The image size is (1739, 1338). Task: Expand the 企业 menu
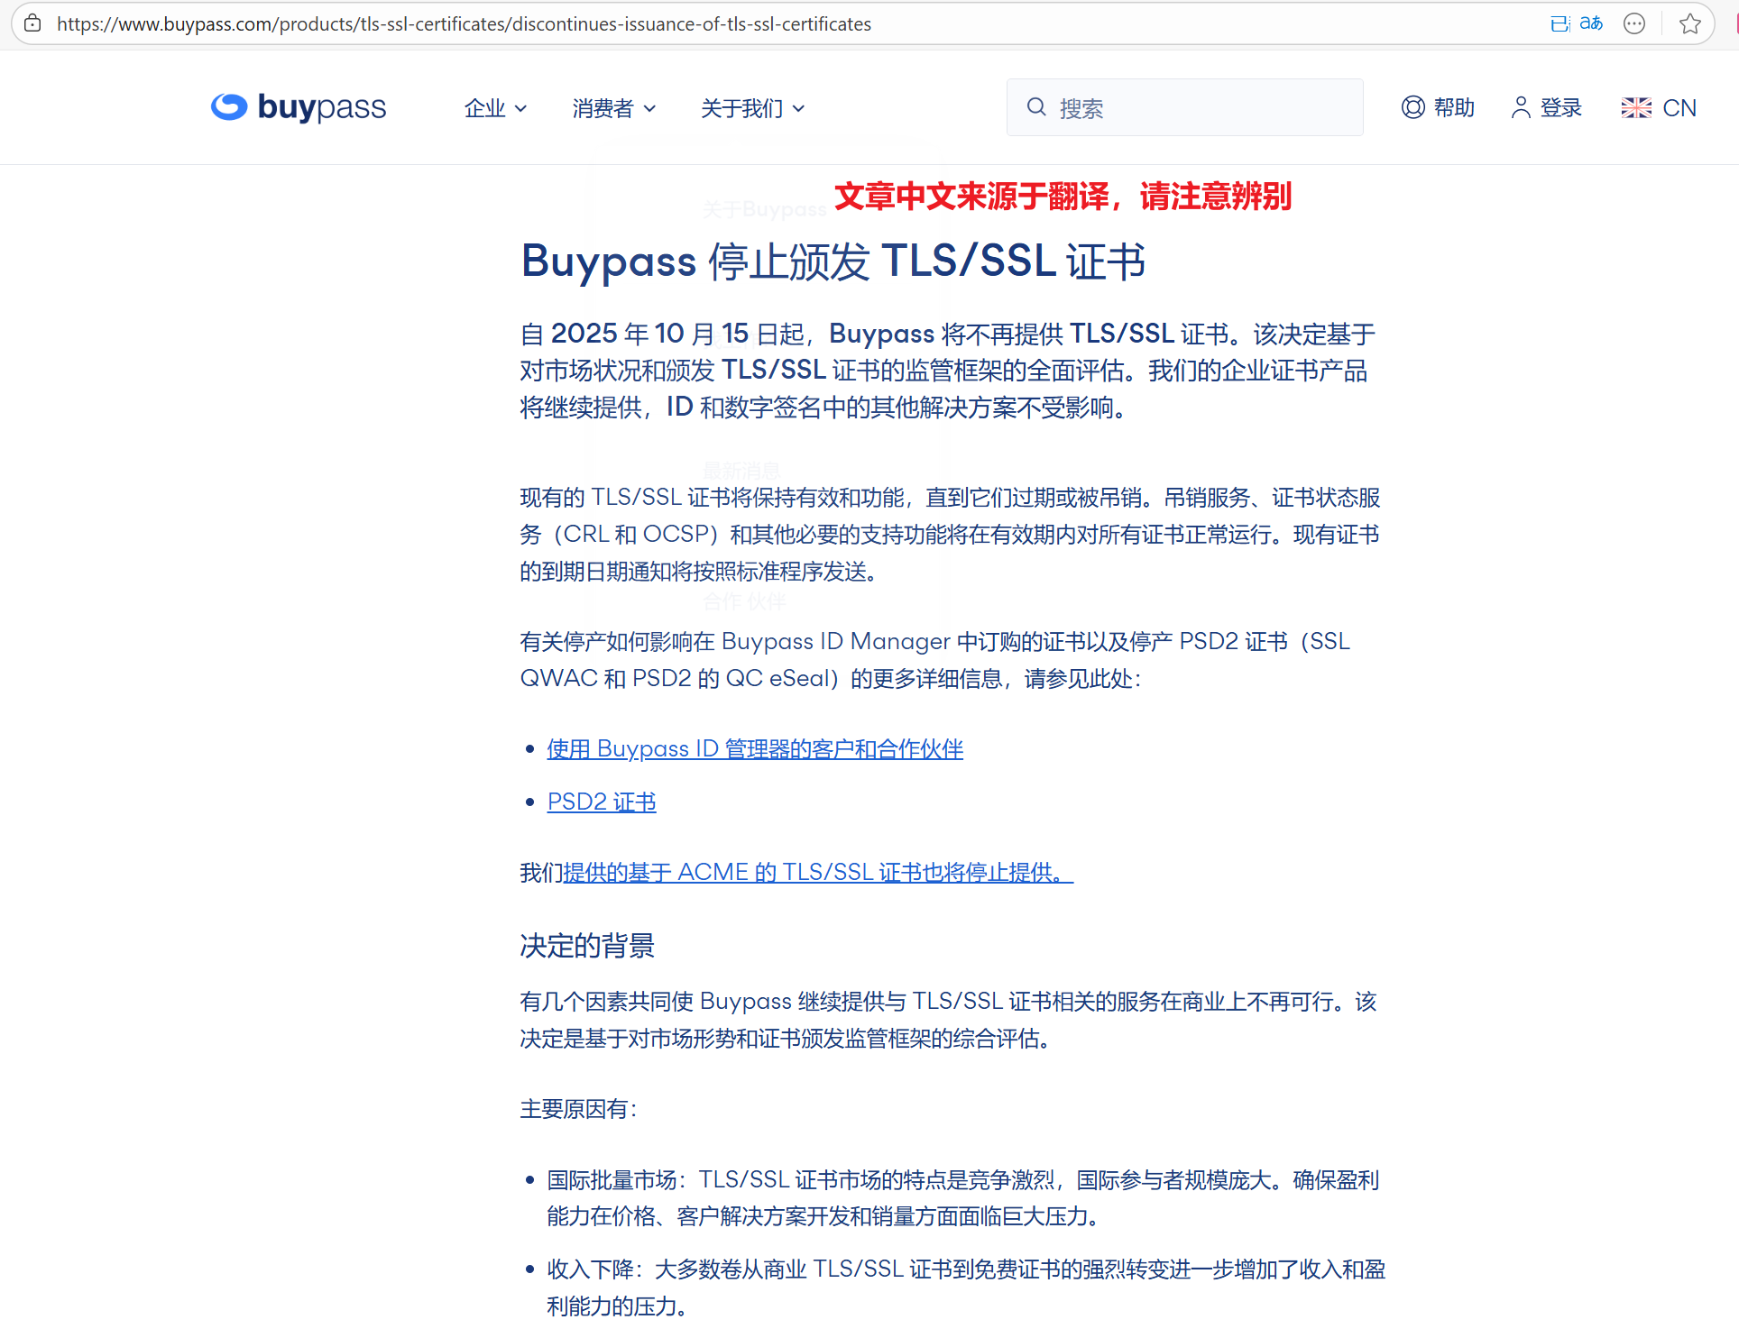tap(495, 108)
